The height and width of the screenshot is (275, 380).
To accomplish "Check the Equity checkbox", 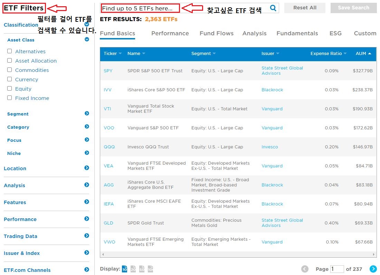I will 9,88.
